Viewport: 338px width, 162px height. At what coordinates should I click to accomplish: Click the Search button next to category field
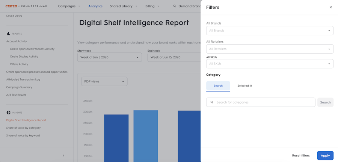tap(325, 102)
